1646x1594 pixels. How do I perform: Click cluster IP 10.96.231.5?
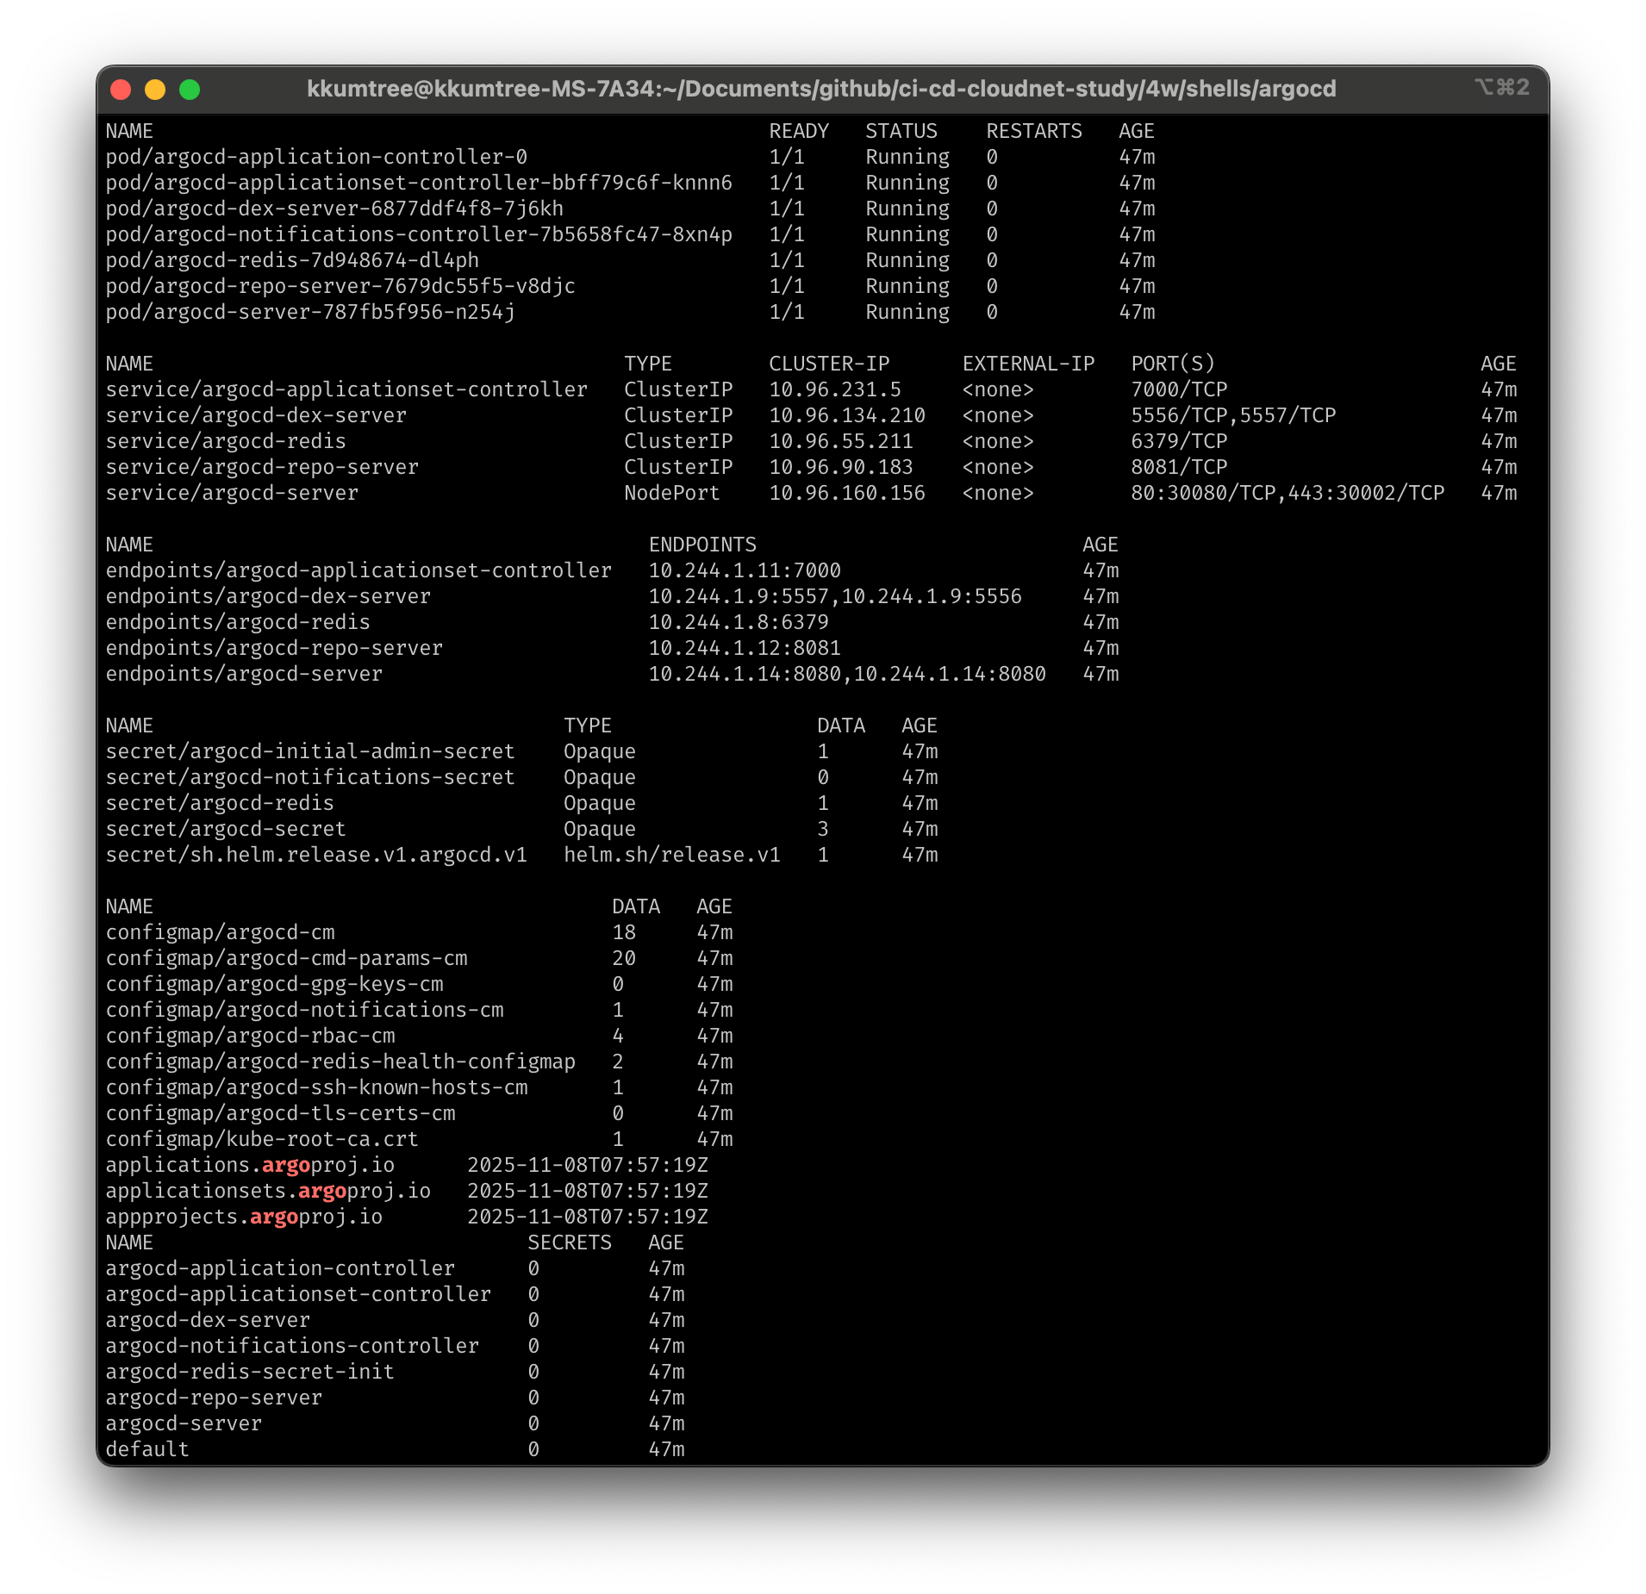point(835,390)
